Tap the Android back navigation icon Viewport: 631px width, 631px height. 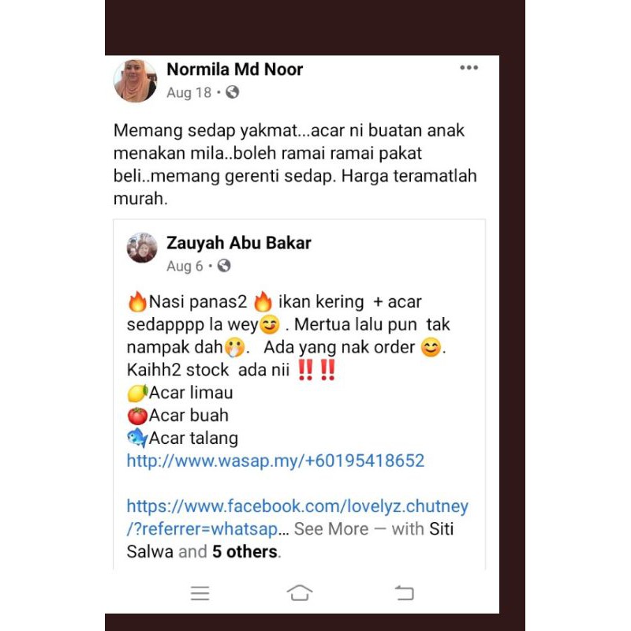pyautogui.click(x=404, y=593)
